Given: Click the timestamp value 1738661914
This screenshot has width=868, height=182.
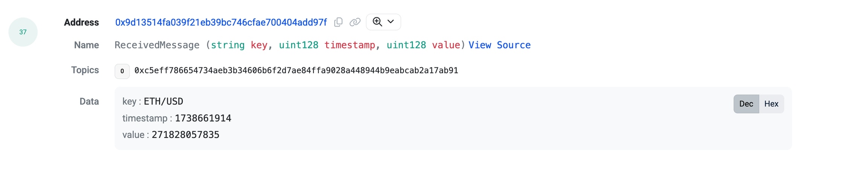Looking at the screenshot, I should click(203, 118).
